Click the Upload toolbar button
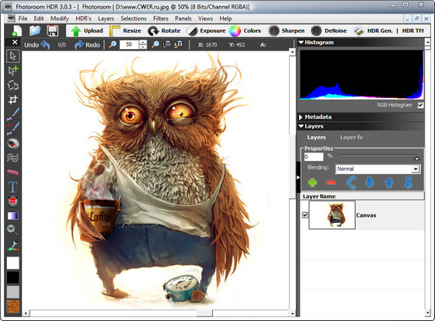This screenshot has width=435, height=321. point(87,31)
